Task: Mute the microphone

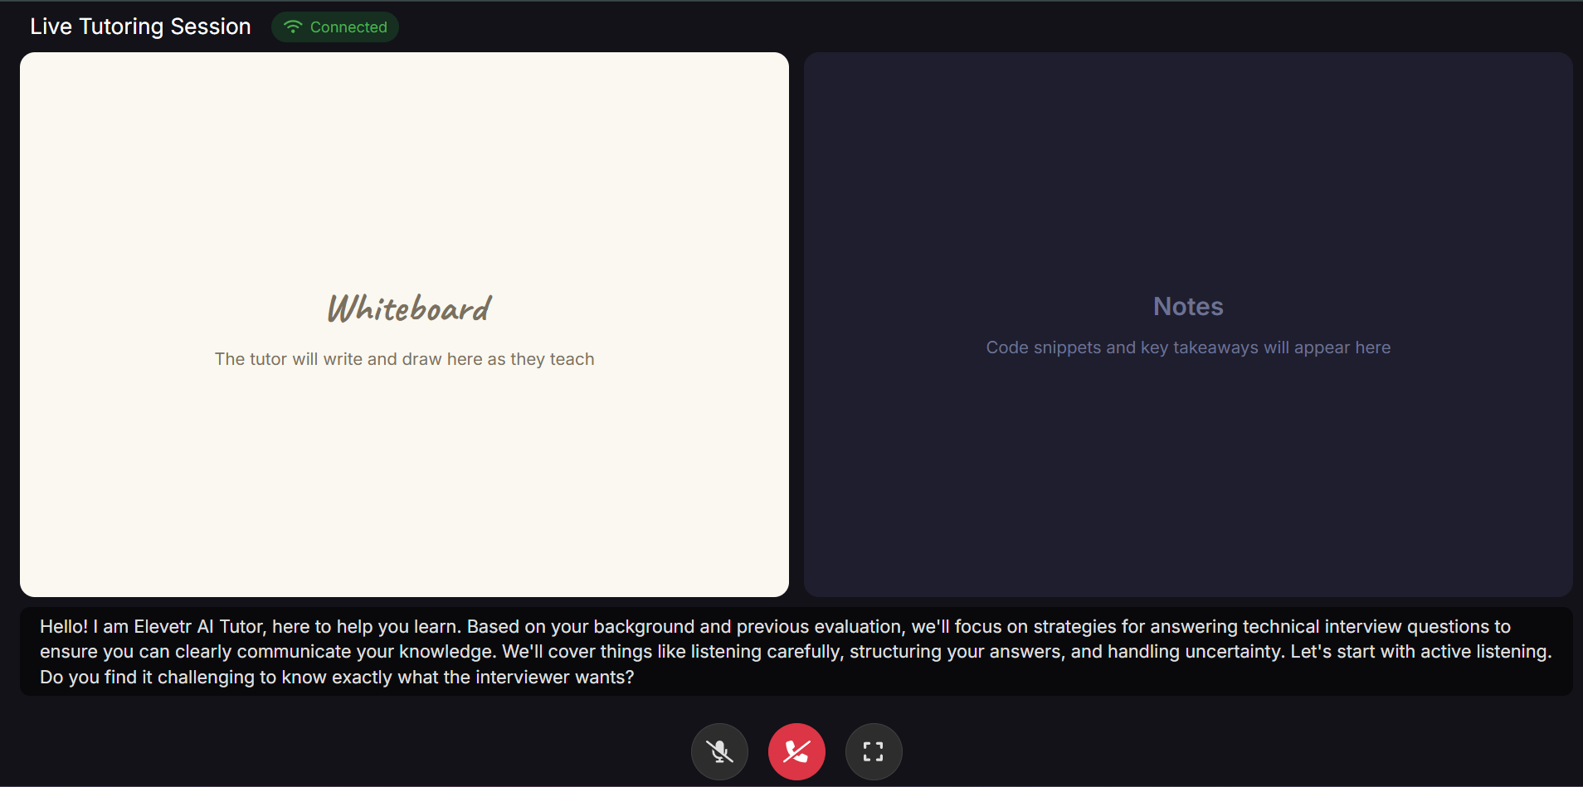Action: coord(719,751)
